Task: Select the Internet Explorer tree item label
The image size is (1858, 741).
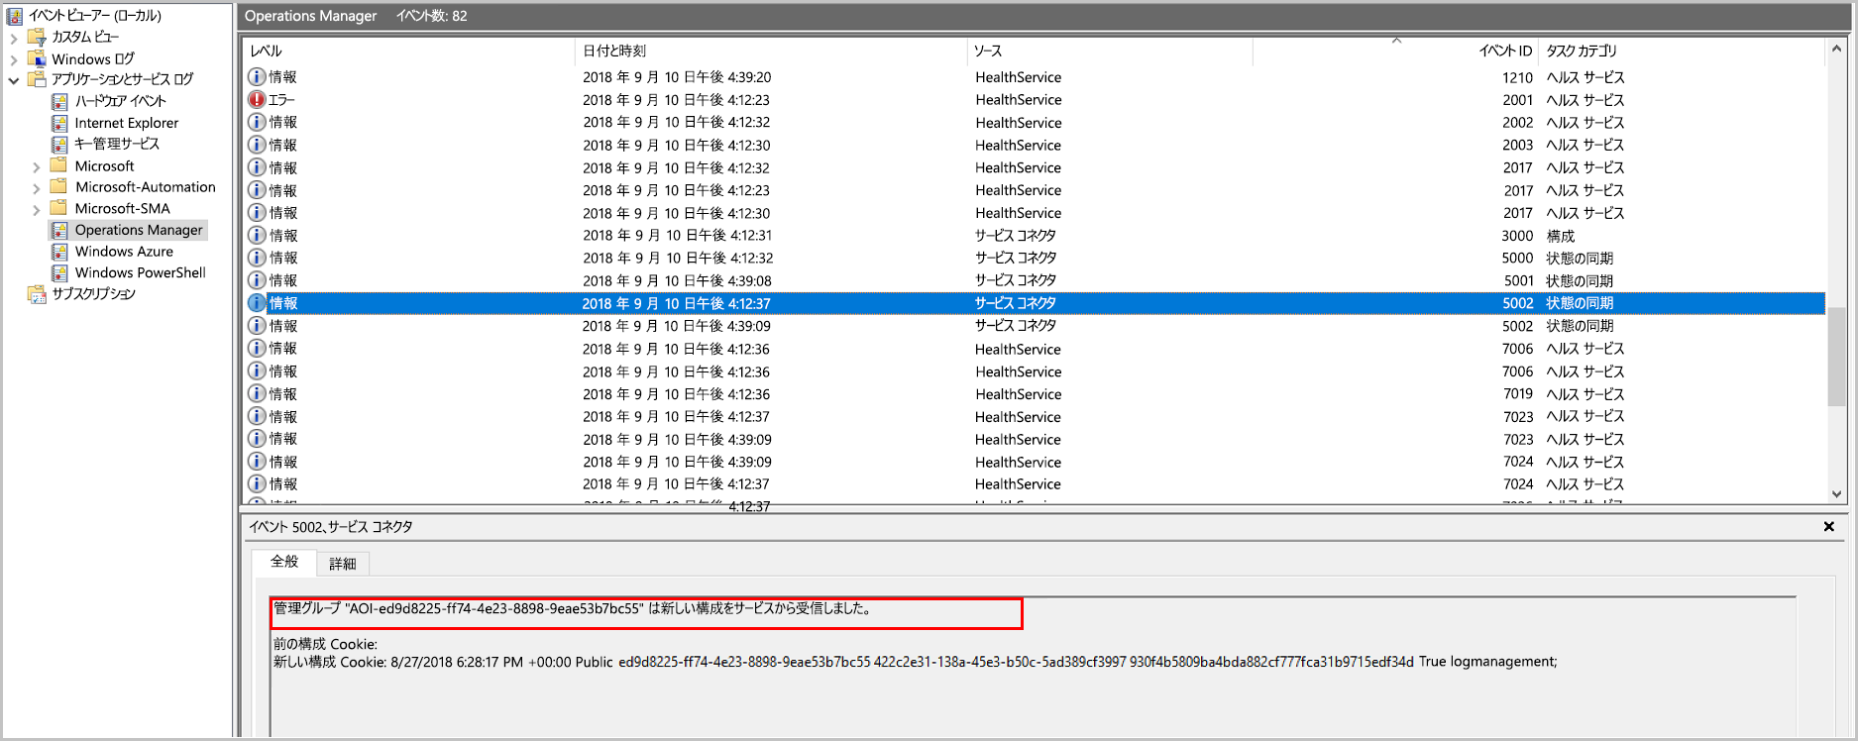Action: (x=127, y=123)
